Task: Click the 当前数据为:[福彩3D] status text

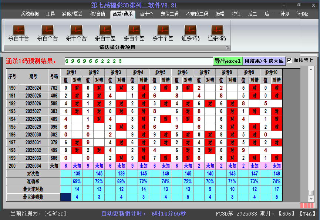Action: click(x=38, y=214)
